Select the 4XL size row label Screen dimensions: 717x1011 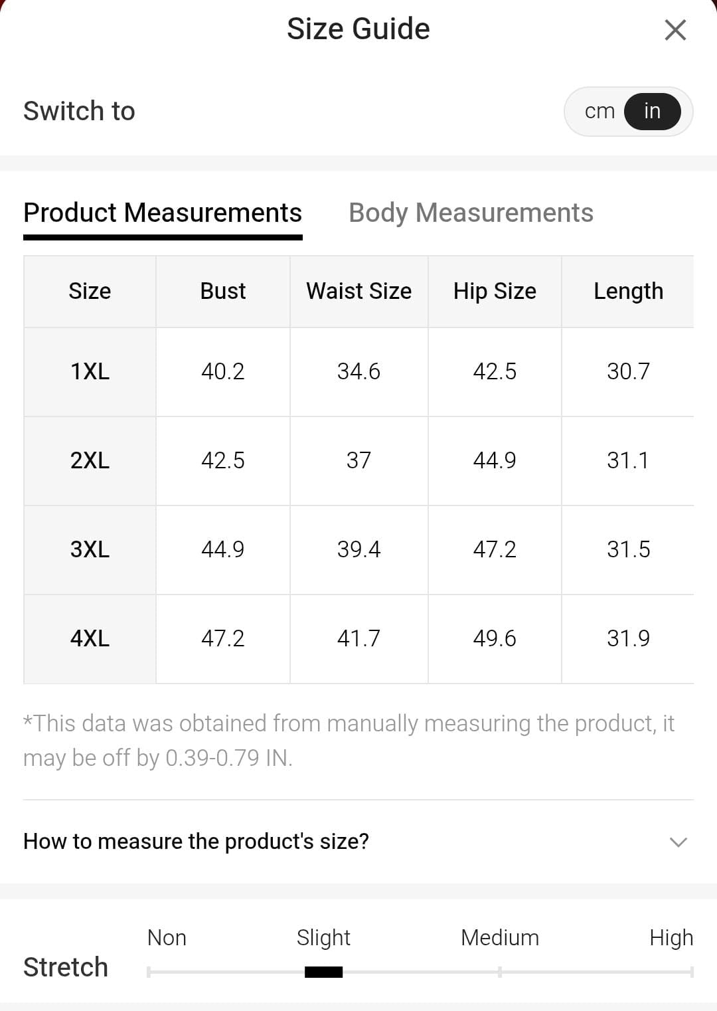click(x=90, y=639)
